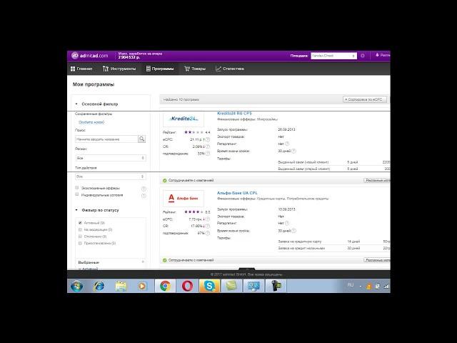The image size is (457, 343).
Task: Launch Internet Explorer from the taskbar
Action: click(99, 286)
